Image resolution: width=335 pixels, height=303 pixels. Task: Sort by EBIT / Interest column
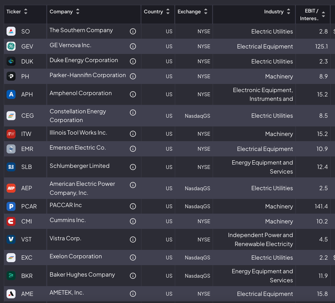pyautogui.click(x=323, y=14)
